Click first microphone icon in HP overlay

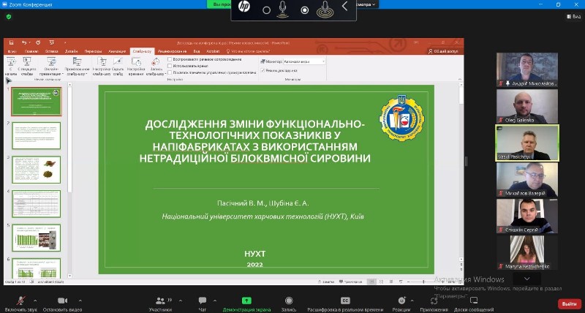click(283, 9)
